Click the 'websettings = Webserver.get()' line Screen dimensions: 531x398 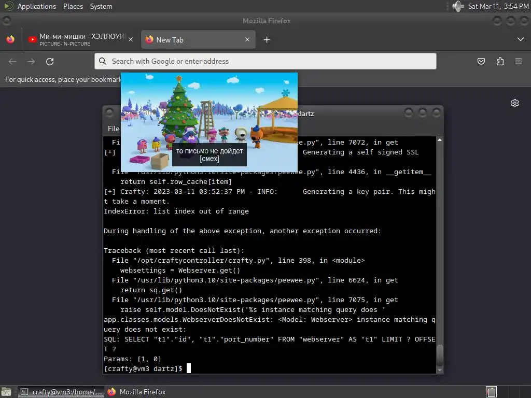tap(180, 271)
